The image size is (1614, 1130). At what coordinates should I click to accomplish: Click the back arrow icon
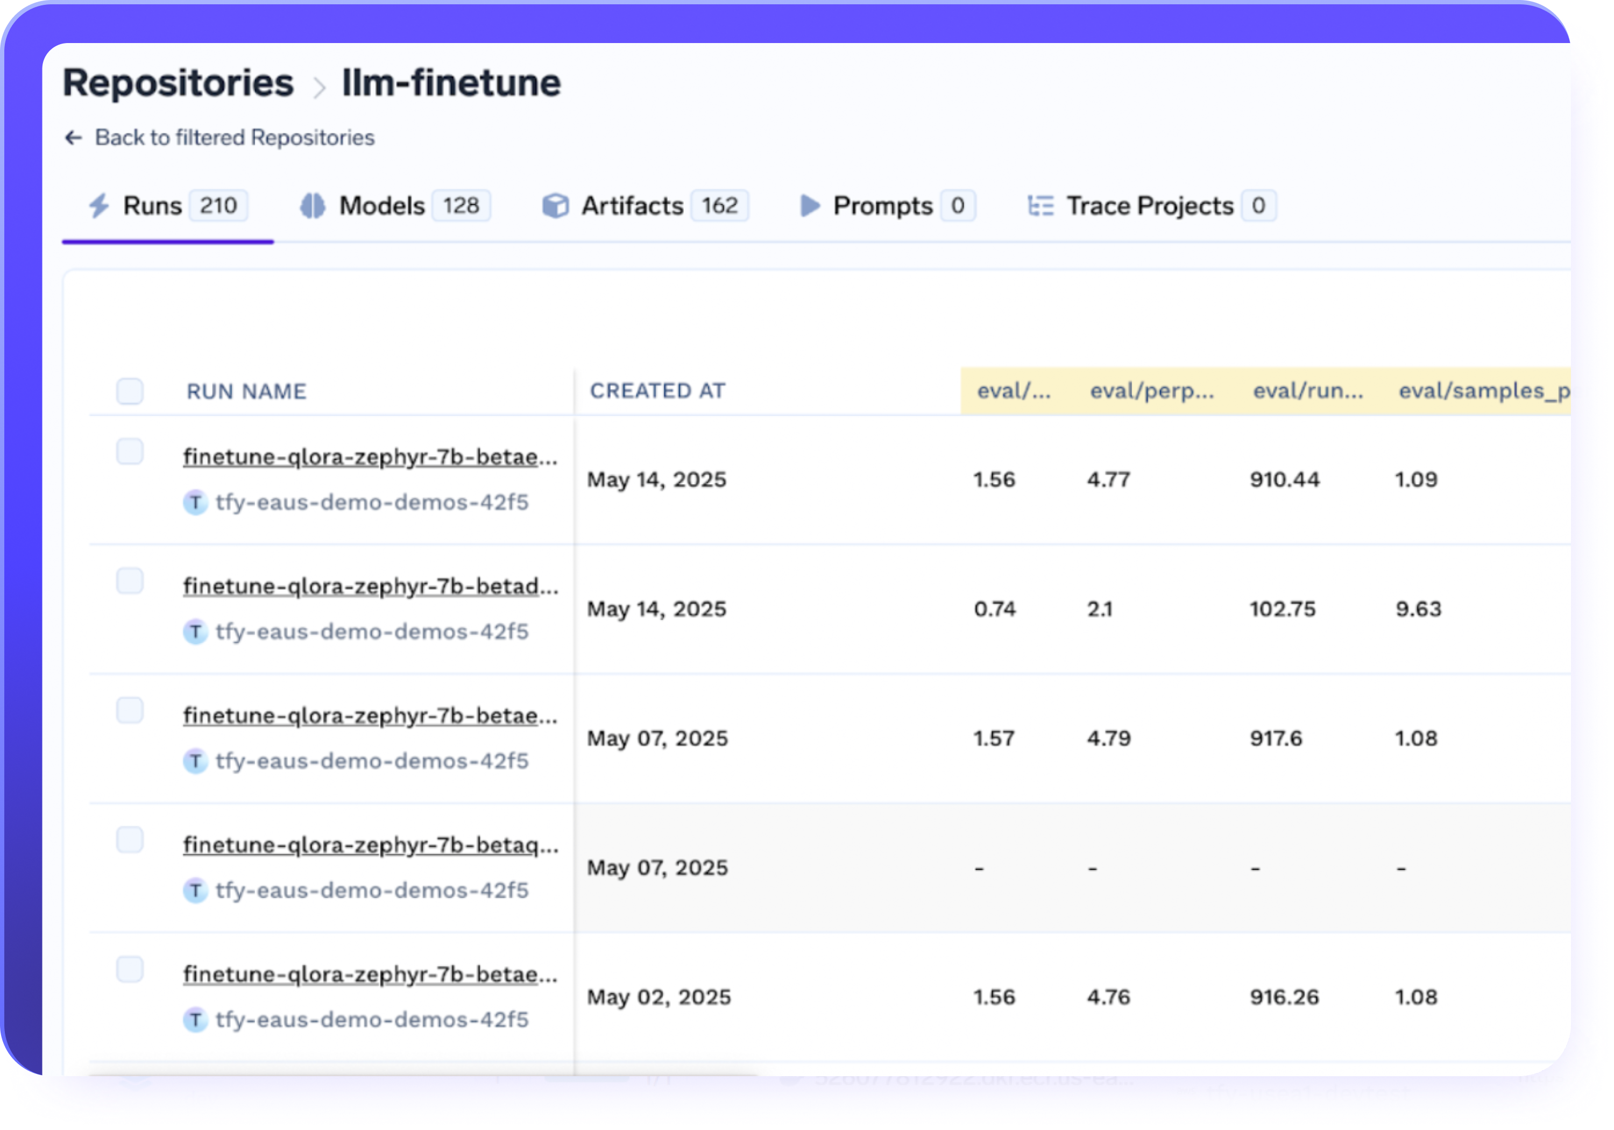pyautogui.click(x=74, y=137)
